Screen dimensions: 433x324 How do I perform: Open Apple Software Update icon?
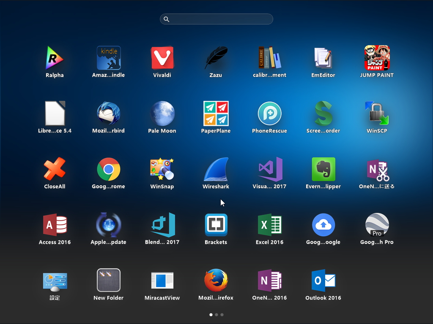109,224
